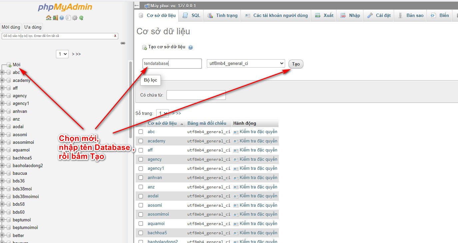458x243 pixels.
Task: Click the log out door icon
Action: (55, 17)
